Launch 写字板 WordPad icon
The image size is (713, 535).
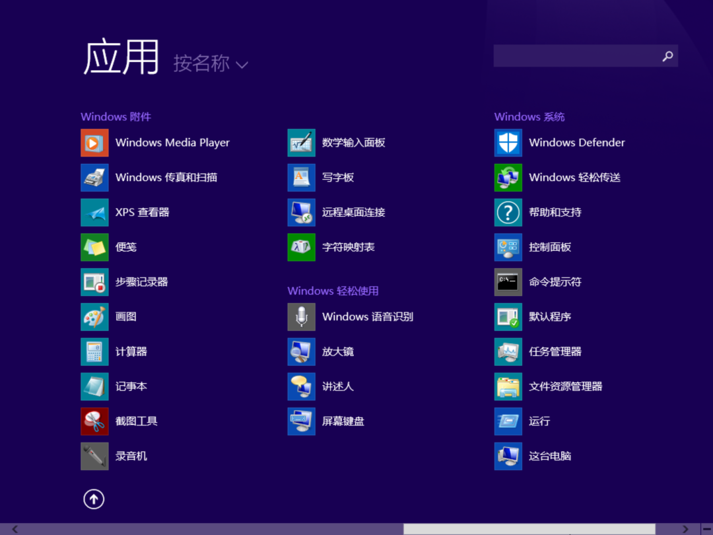[302, 178]
